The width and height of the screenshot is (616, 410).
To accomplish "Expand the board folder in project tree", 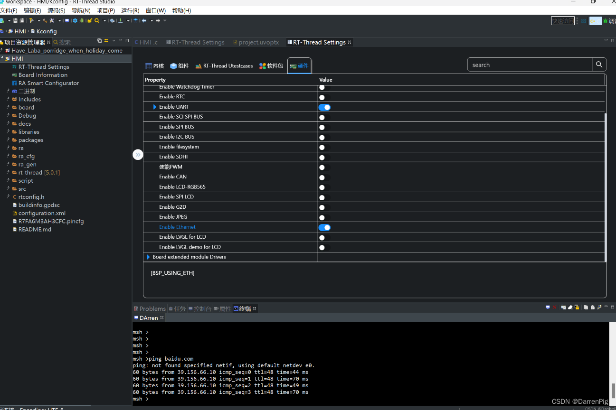I will (8, 107).
